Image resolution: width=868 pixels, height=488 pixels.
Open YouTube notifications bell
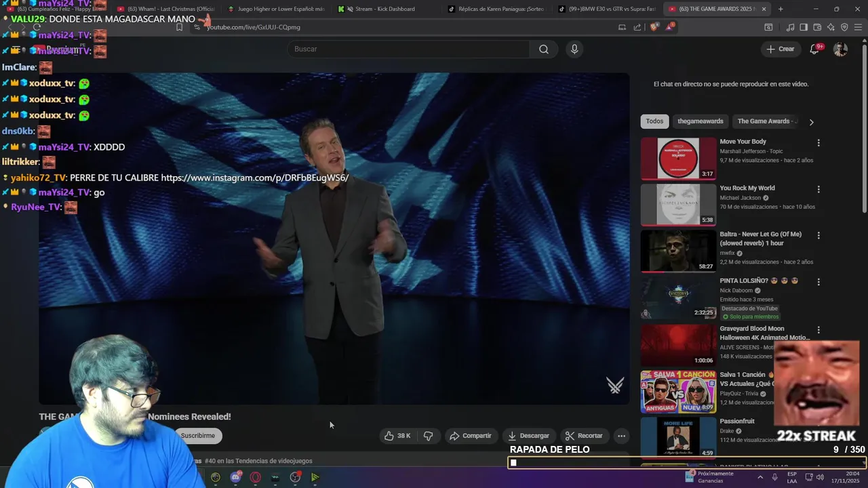pos(815,49)
